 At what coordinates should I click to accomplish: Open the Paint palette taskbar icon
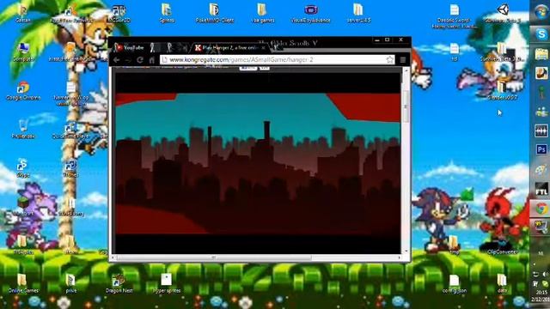541,170
